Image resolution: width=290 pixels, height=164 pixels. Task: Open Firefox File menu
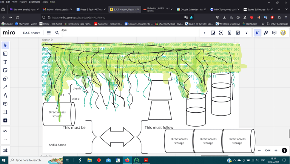coord(2,2)
